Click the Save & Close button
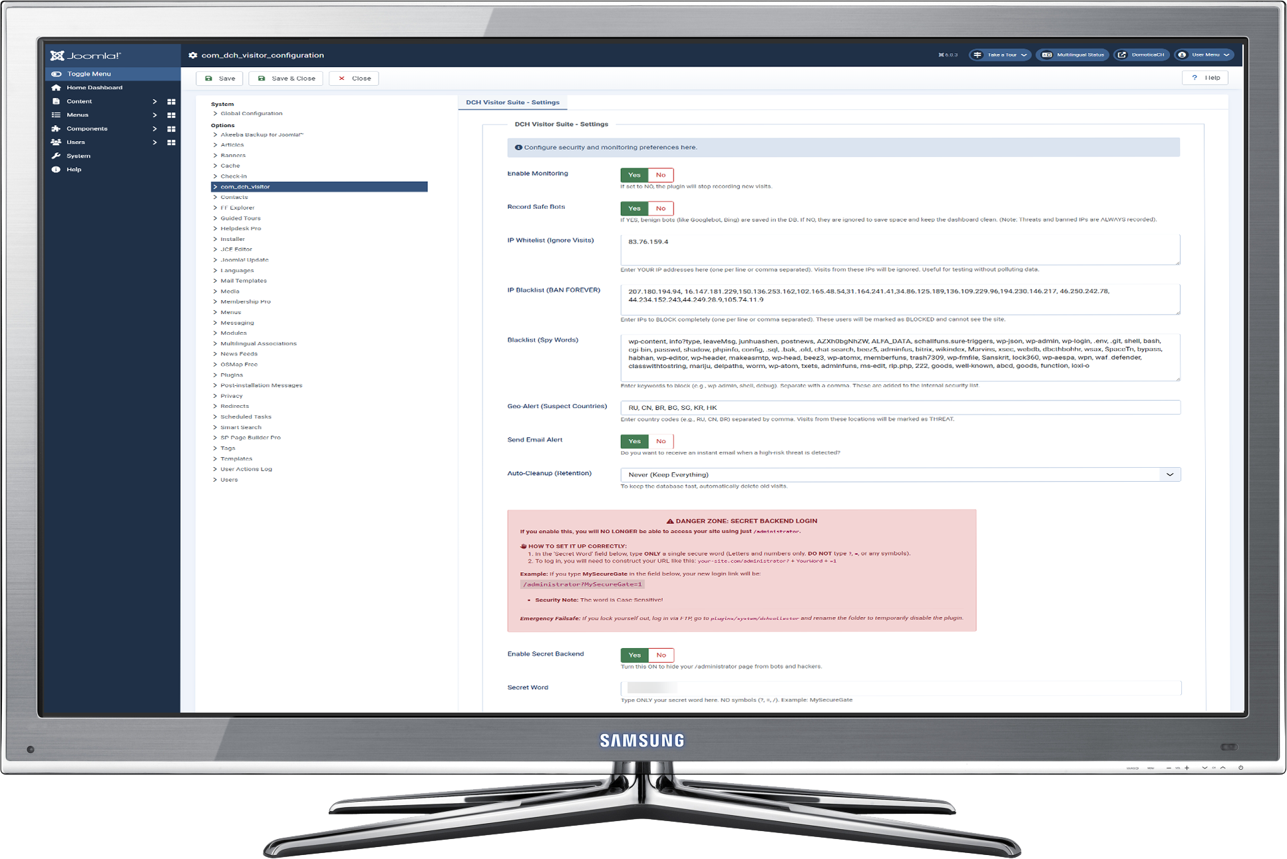The width and height of the screenshot is (1287, 859). [285, 78]
